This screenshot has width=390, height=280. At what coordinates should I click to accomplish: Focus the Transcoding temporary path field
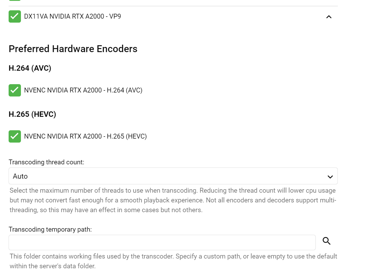click(162, 242)
